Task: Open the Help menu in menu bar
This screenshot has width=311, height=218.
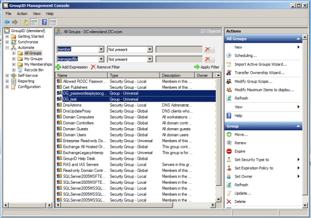Action: [x=50, y=13]
